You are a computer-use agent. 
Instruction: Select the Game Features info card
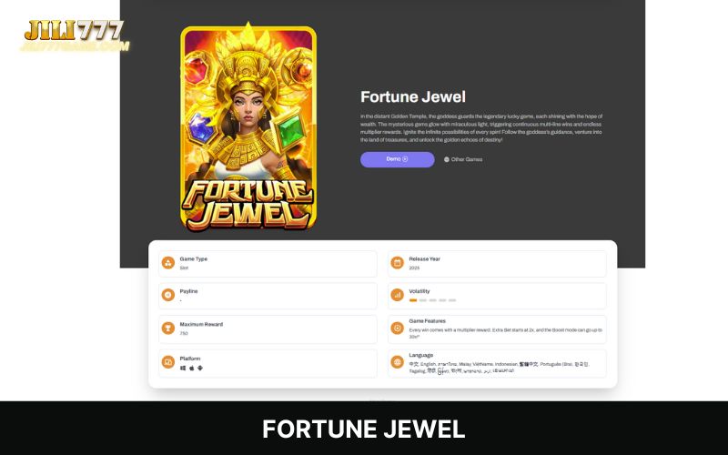click(x=497, y=329)
